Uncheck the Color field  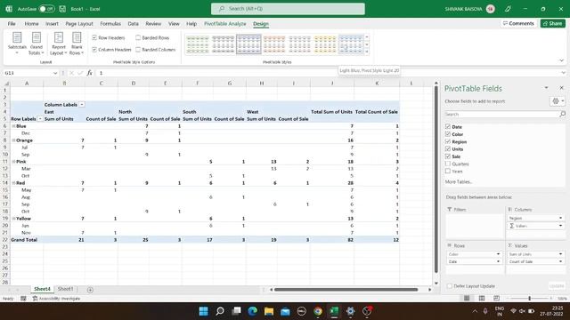tap(448, 134)
